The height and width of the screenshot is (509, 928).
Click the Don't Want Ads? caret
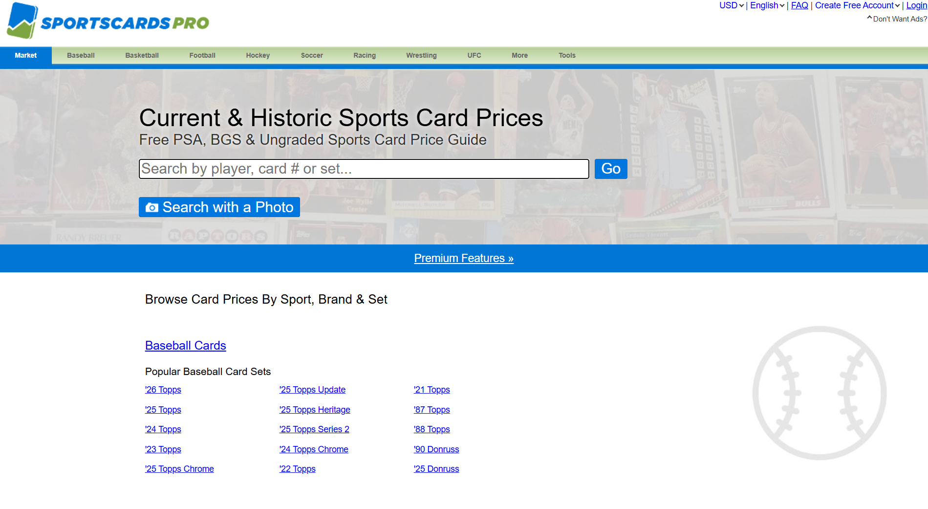click(869, 18)
